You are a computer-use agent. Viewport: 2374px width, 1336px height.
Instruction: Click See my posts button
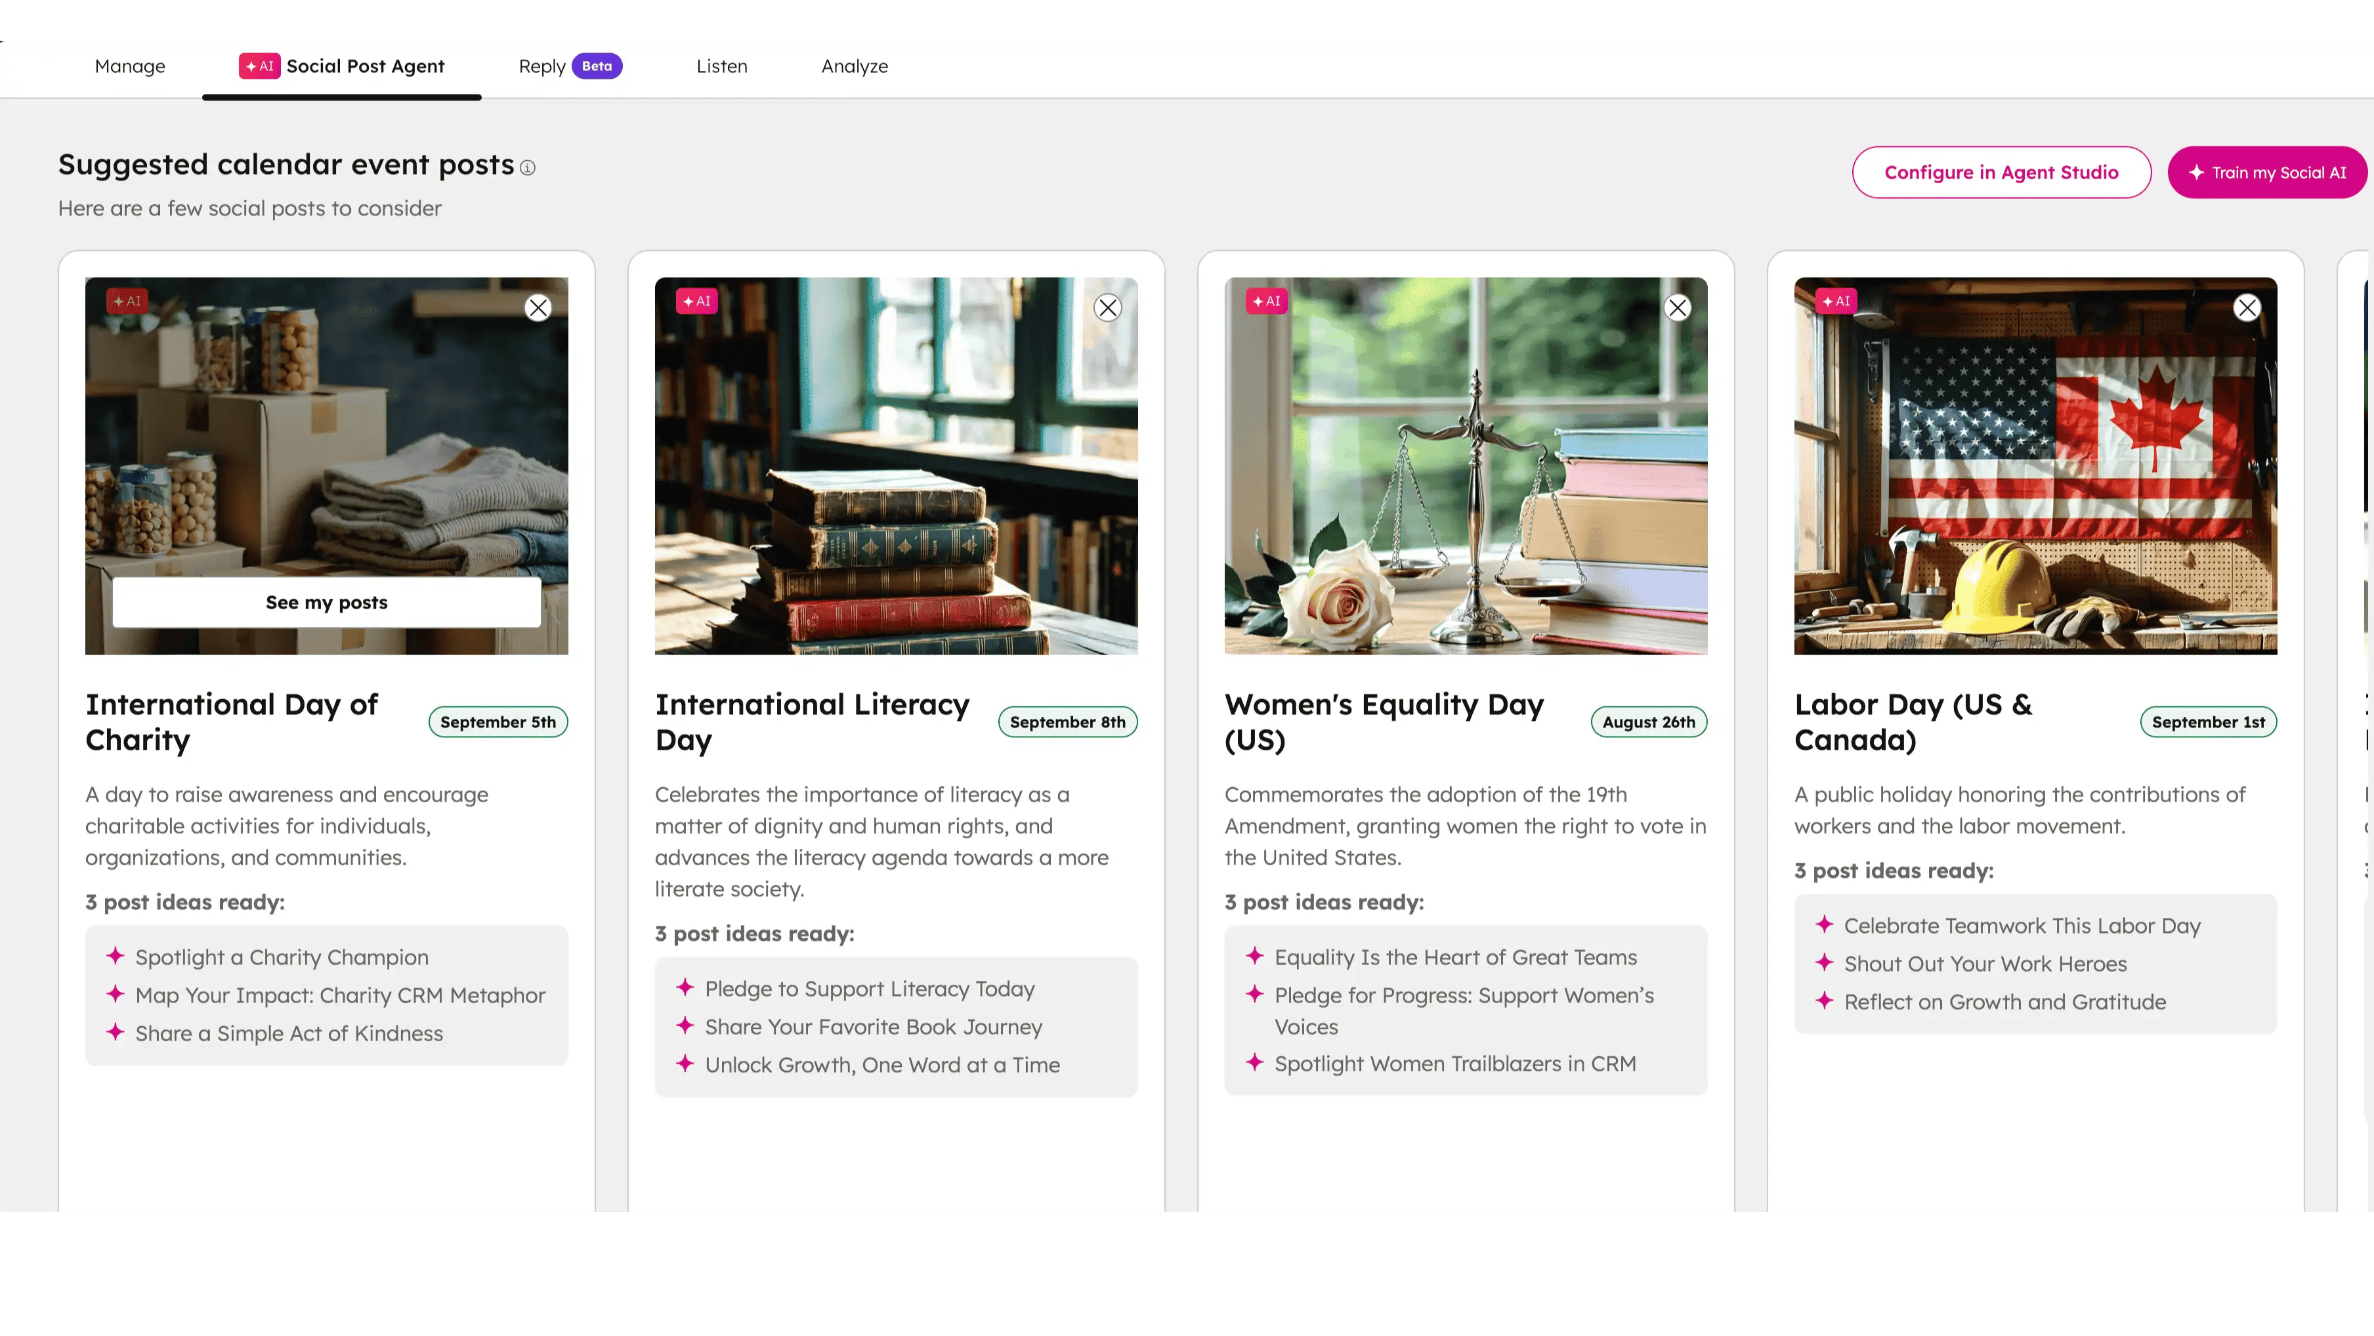pyautogui.click(x=326, y=602)
